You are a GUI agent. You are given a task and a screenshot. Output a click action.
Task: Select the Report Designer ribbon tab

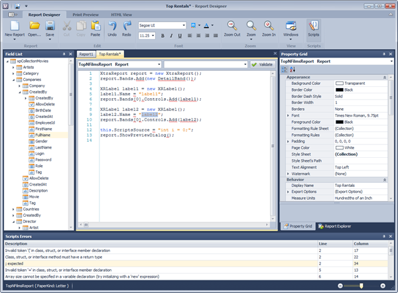coord(44,15)
